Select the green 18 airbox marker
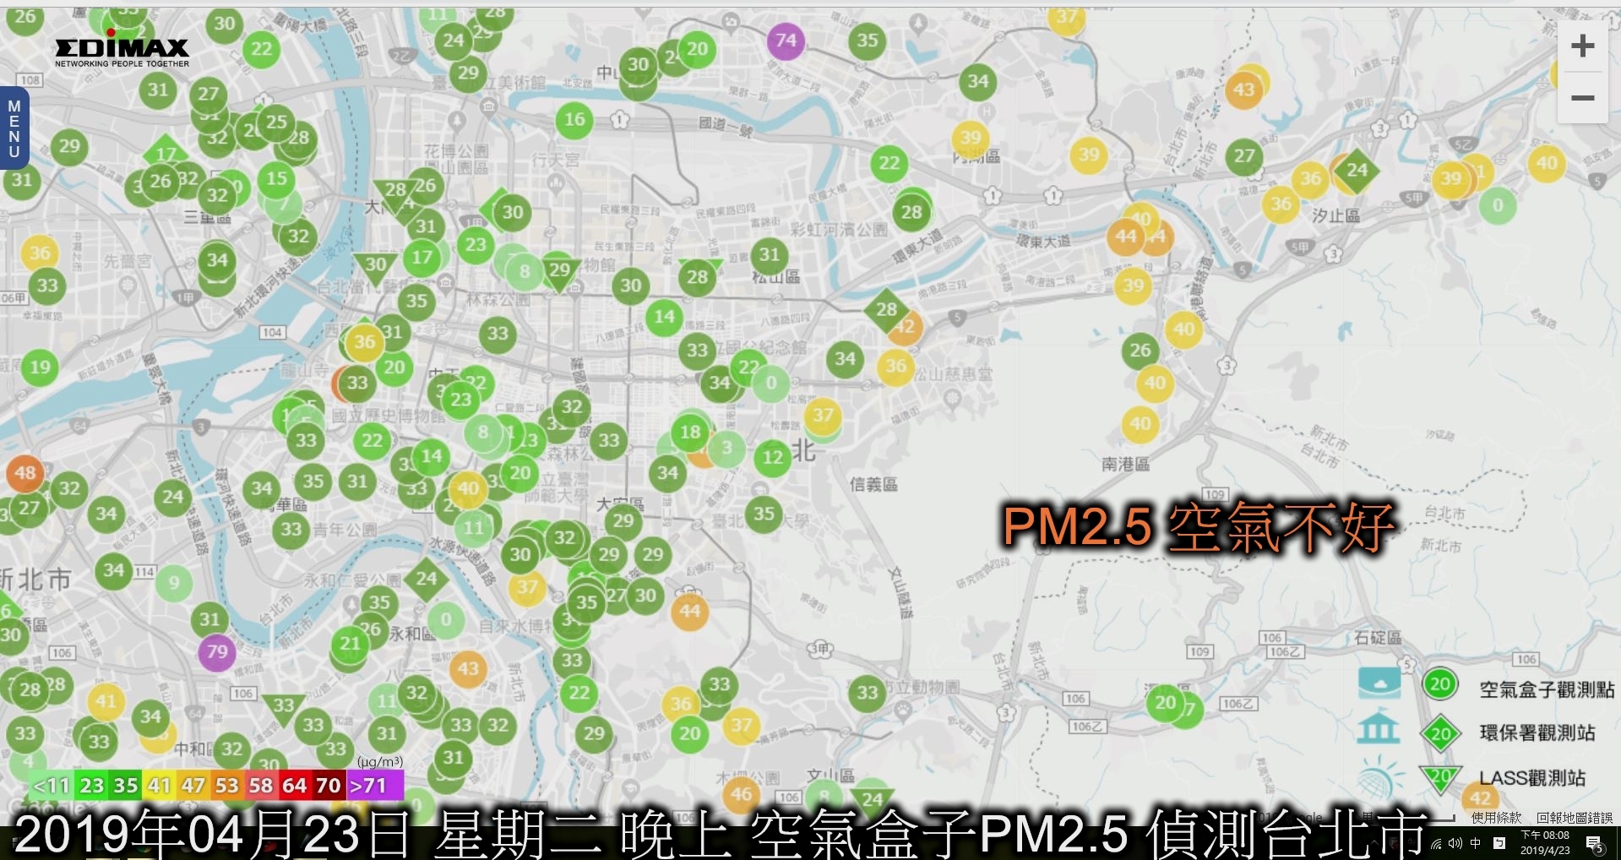1621x860 pixels. [x=690, y=433]
